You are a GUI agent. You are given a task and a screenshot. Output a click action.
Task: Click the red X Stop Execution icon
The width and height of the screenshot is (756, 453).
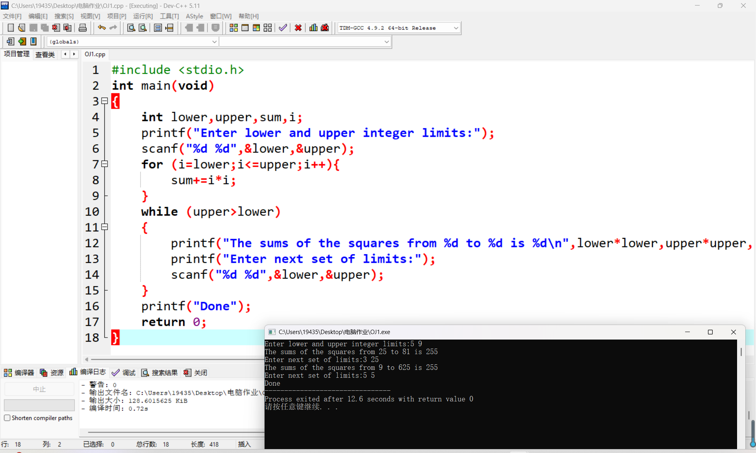(298, 28)
